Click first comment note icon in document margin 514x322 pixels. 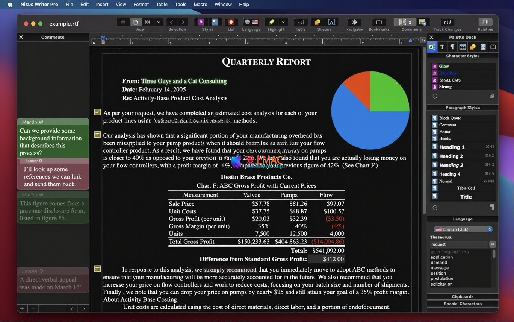[x=97, y=112]
